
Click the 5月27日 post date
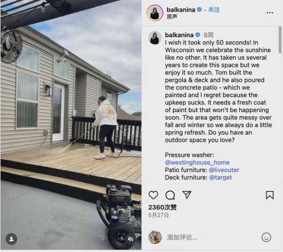tap(158, 215)
